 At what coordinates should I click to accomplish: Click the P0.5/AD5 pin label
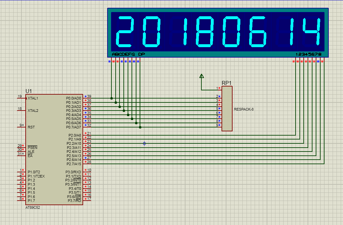point(73,119)
